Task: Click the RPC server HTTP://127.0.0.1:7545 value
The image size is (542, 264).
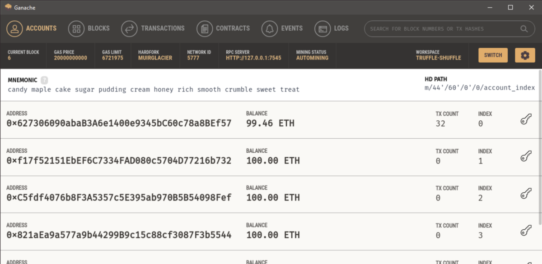Action: coord(253,58)
